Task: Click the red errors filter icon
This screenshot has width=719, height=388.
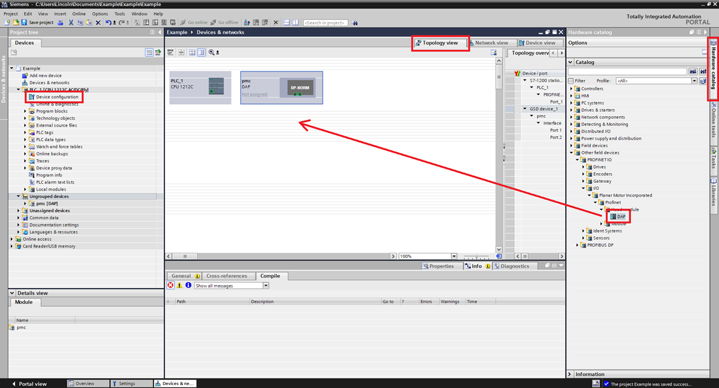Action: (x=171, y=285)
